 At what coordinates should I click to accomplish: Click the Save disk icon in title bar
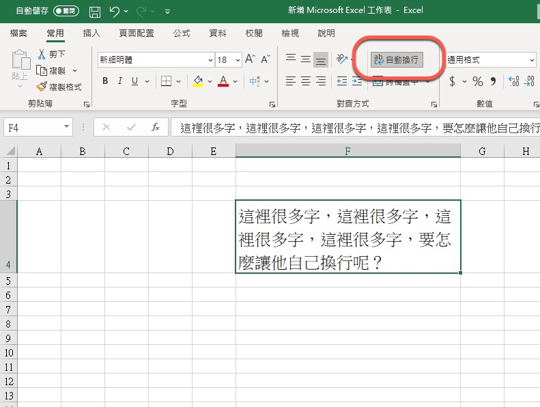(95, 11)
